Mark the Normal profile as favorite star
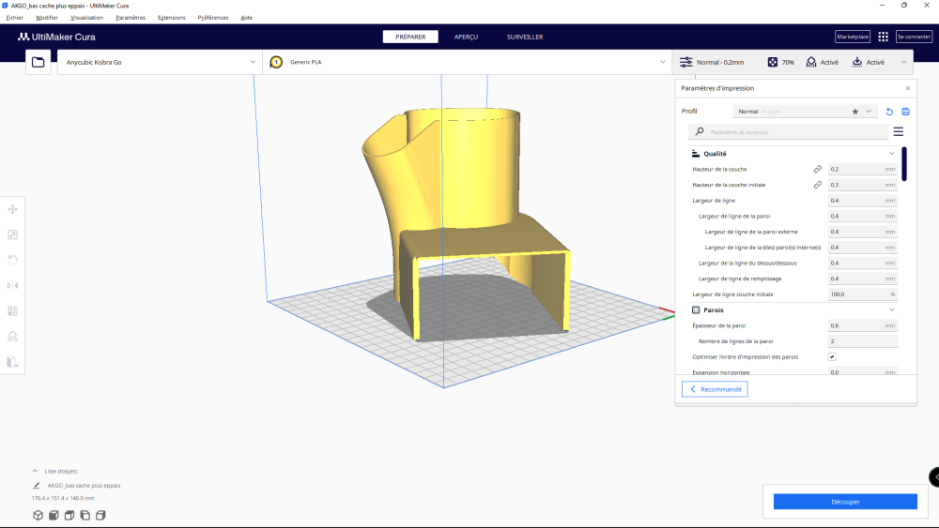939x528 pixels. [x=855, y=112]
